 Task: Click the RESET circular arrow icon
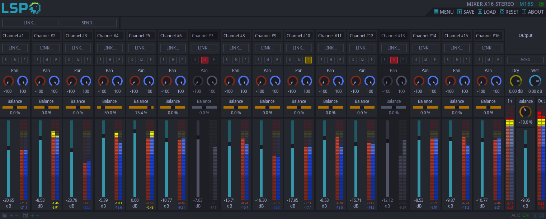click(502, 11)
